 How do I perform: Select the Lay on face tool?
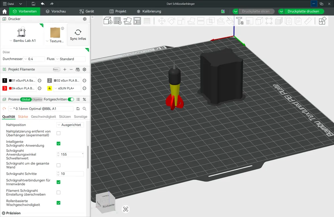(191, 21)
